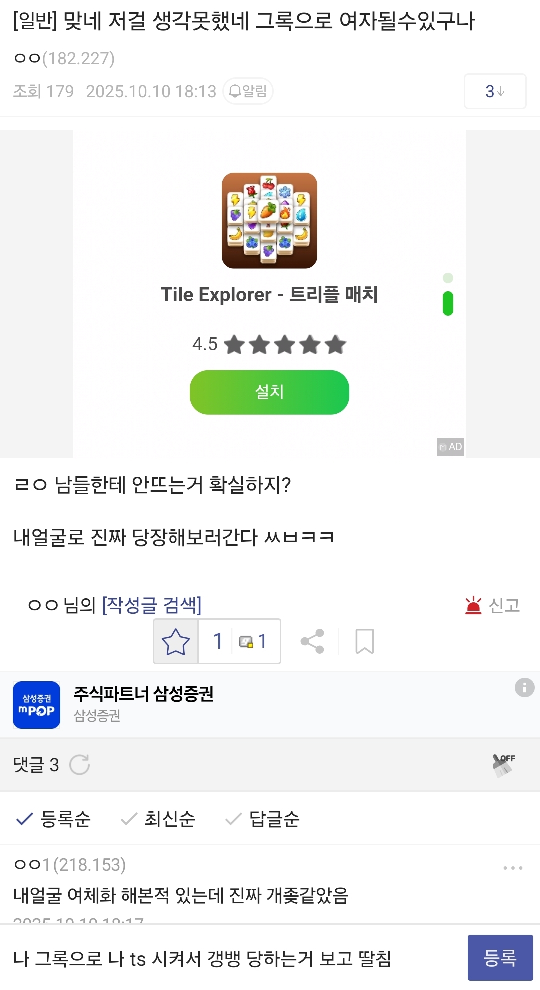Click the star recommend icon
The image size is (540, 990).
[x=176, y=641]
